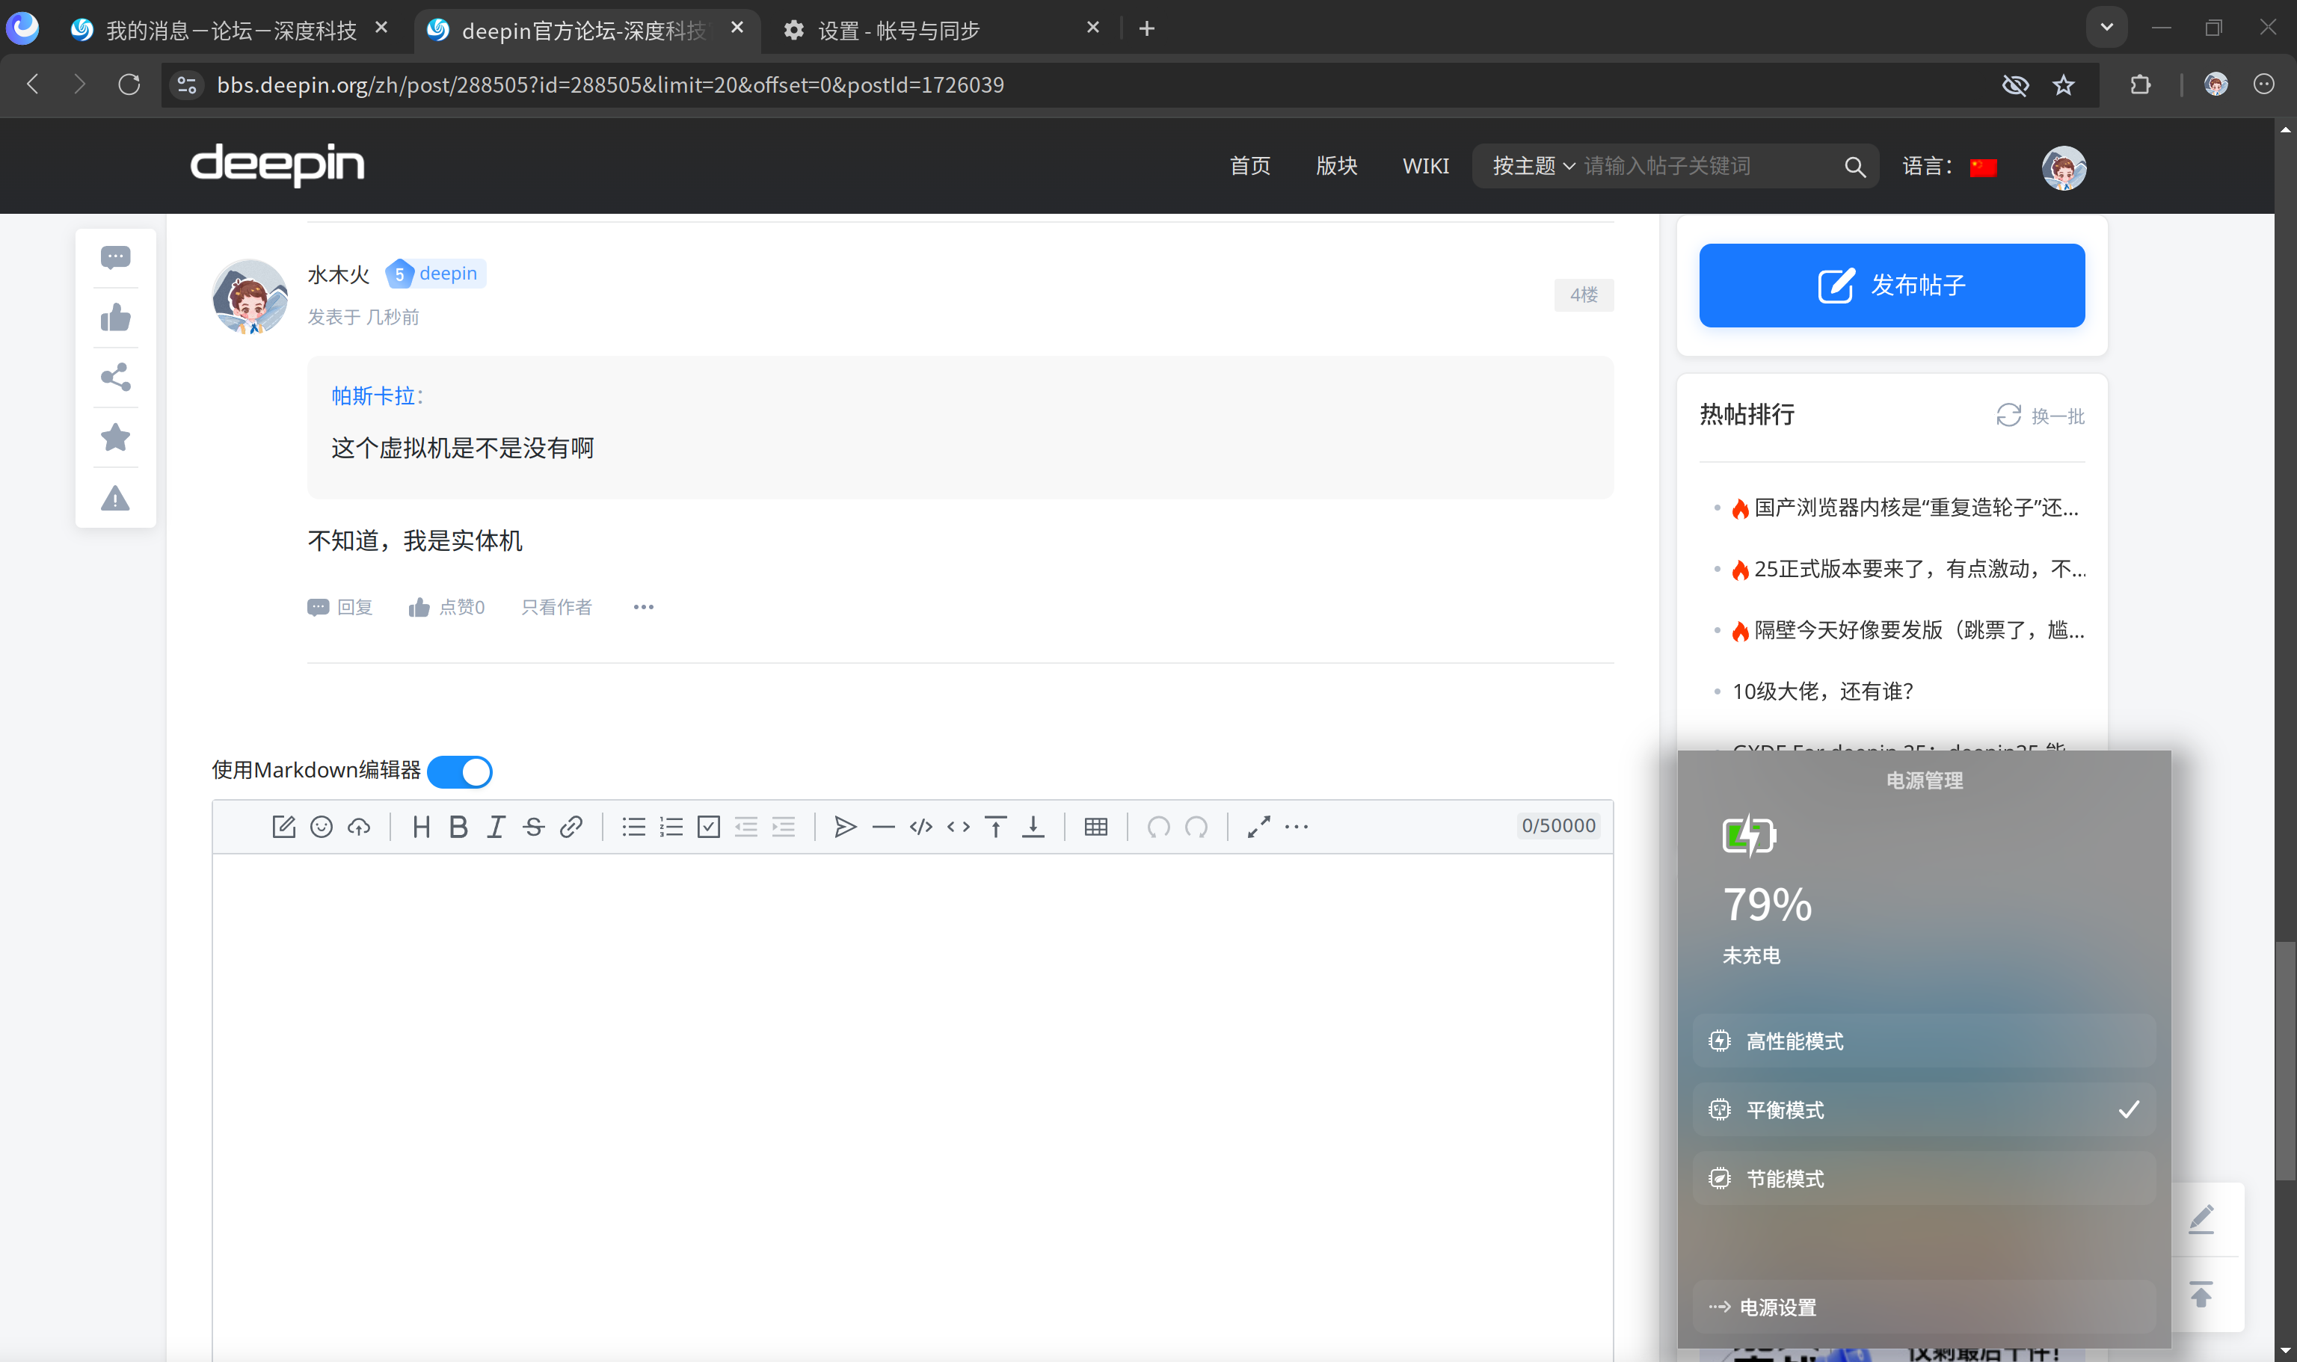The width and height of the screenshot is (2297, 1362).
Task: Select 平衡模式 power mode
Action: tap(1925, 1109)
